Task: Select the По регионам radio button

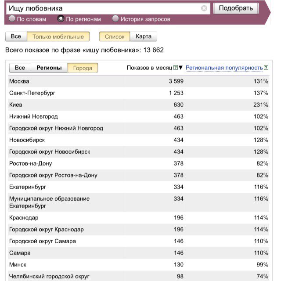Action: click(x=61, y=19)
